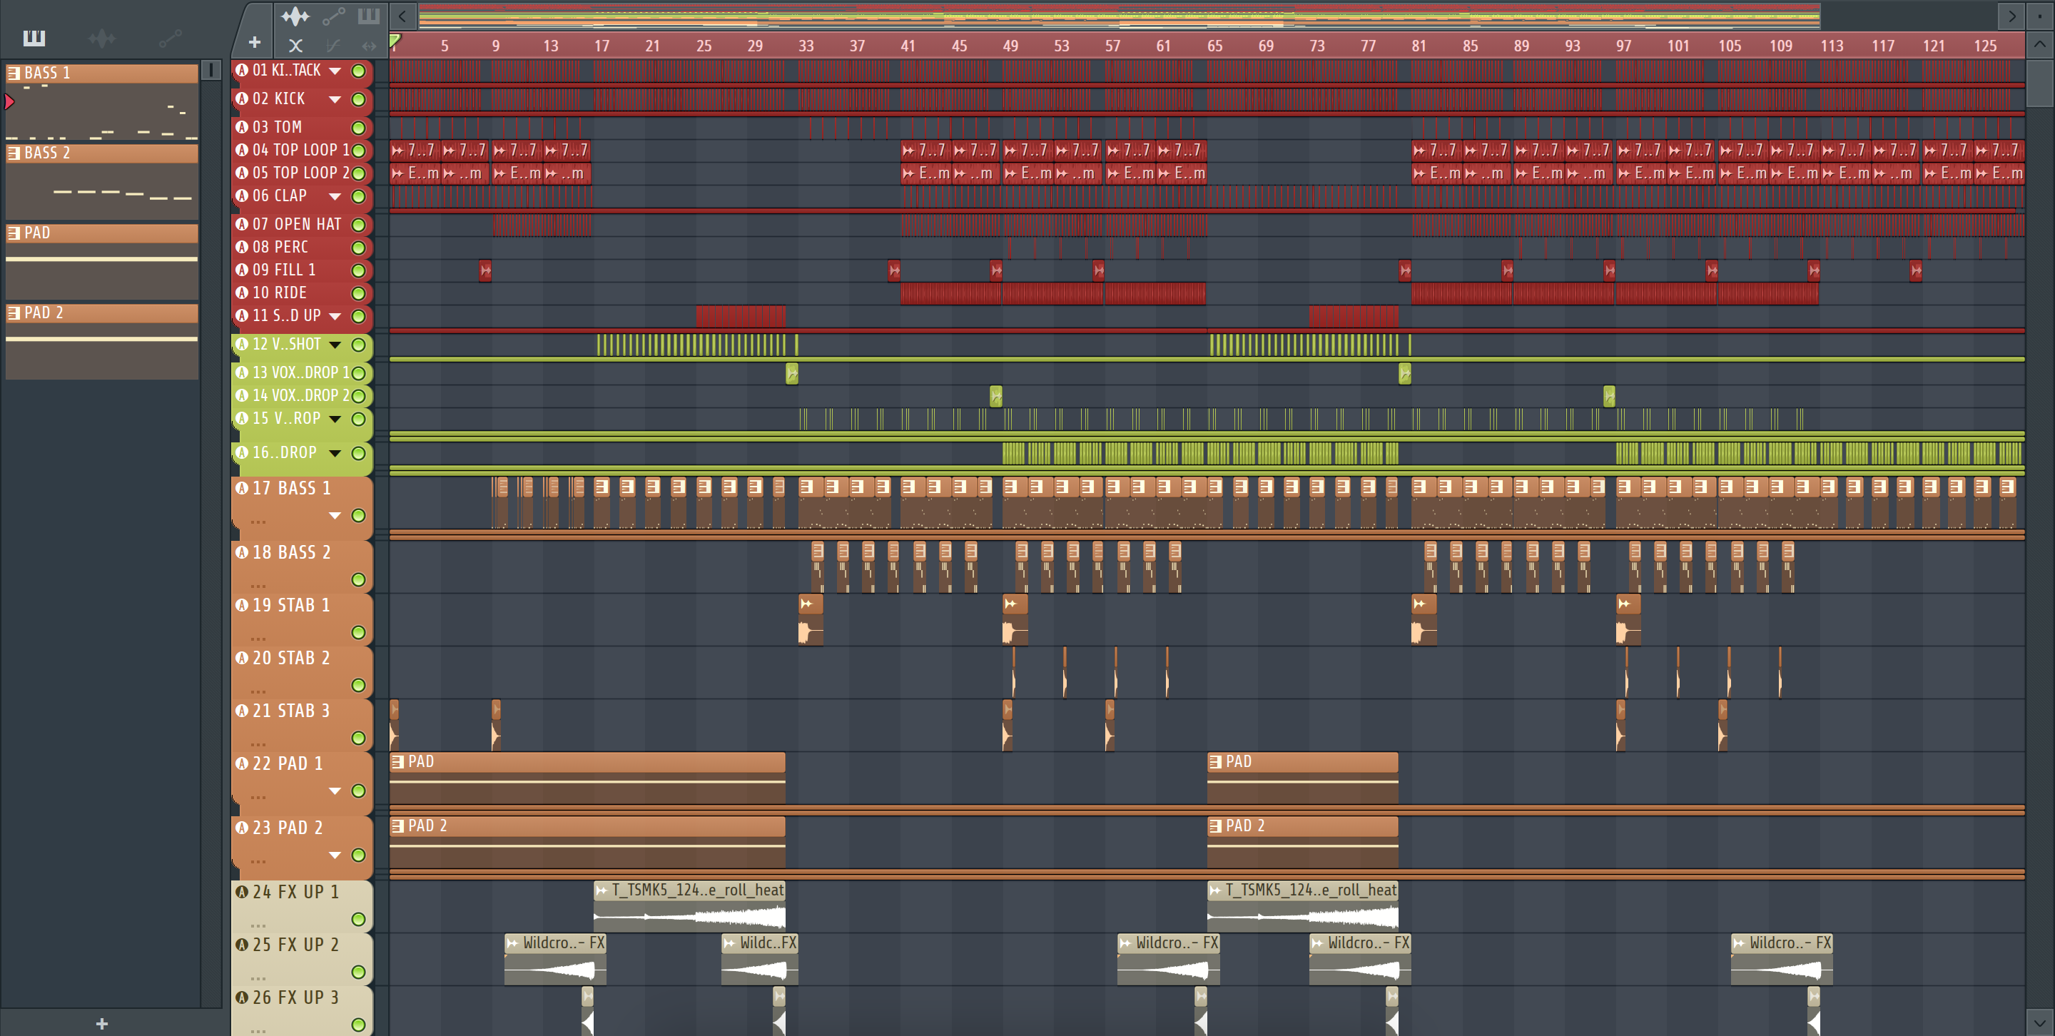Click the vertical scrollbar thumb of the playlist
The width and height of the screenshot is (2055, 1036).
pos(2040,83)
